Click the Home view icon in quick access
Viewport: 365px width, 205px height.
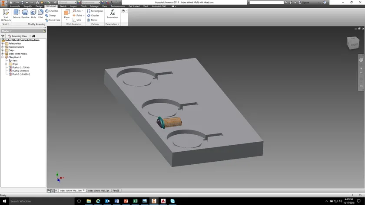point(37,2)
